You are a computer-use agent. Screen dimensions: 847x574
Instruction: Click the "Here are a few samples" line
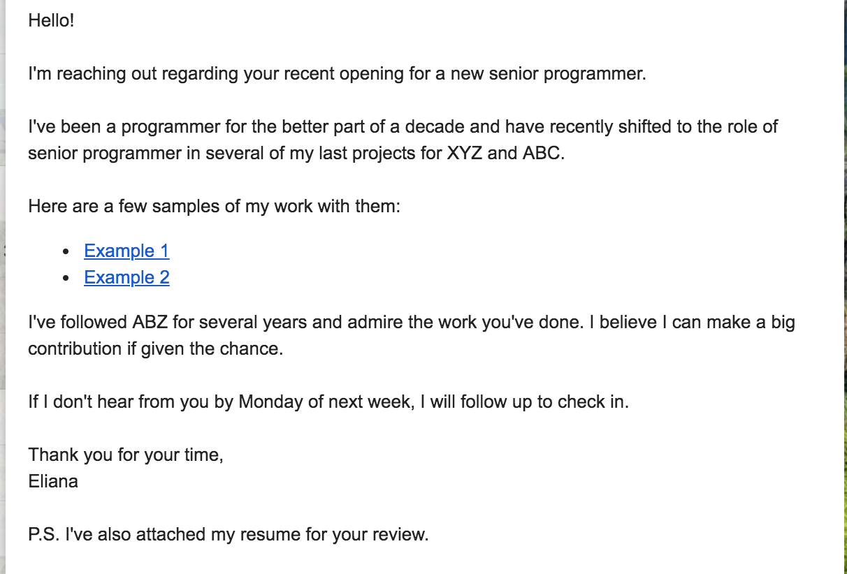click(214, 207)
